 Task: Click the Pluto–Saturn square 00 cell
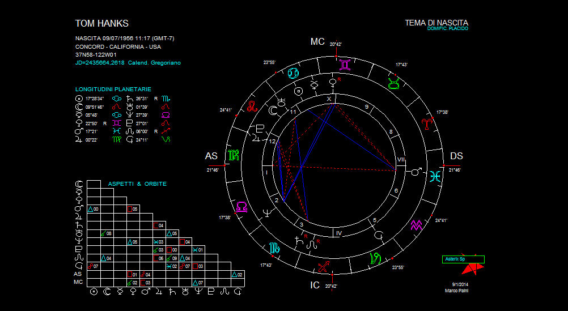pyautogui.click(x=172, y=250)
